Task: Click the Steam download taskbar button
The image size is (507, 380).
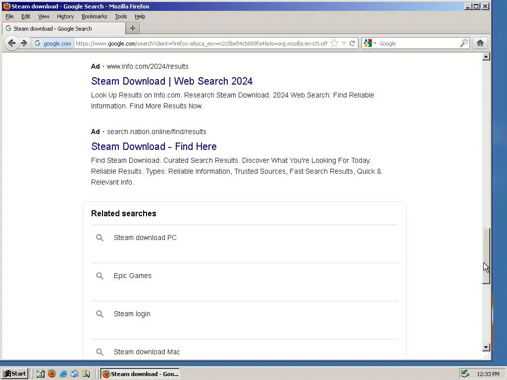Action: tap(140, 374)
